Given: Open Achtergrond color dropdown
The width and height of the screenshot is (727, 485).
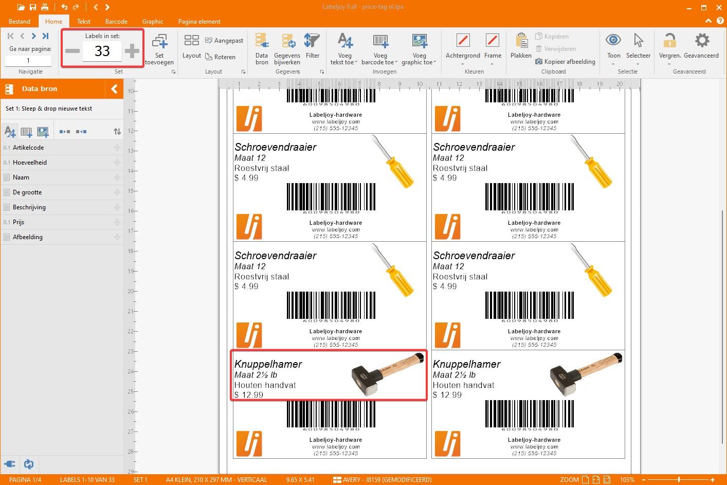Looking at the screenshot, I should click(463, 49).
